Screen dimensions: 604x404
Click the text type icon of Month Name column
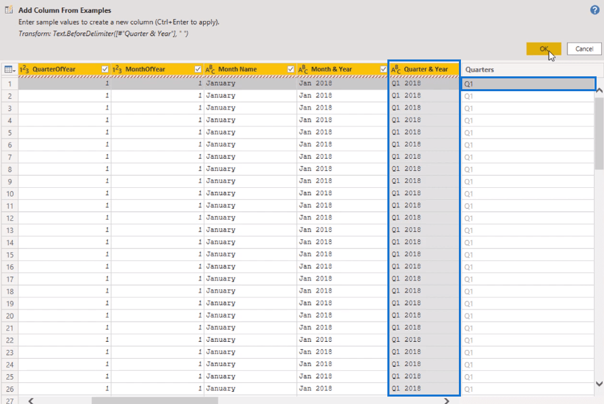click(x=210, y=69)
